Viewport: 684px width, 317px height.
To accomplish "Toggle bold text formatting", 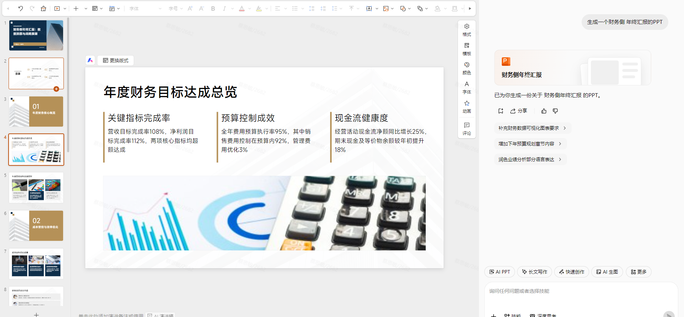I will (213, 9).
